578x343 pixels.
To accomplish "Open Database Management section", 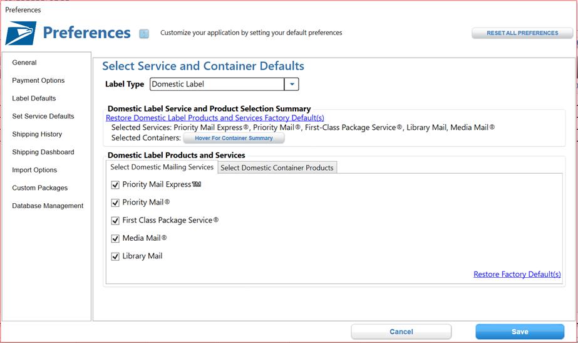I will pos(48,206).
